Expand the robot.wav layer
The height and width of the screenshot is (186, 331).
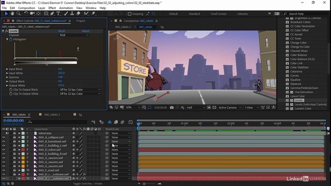click(19, 133)
